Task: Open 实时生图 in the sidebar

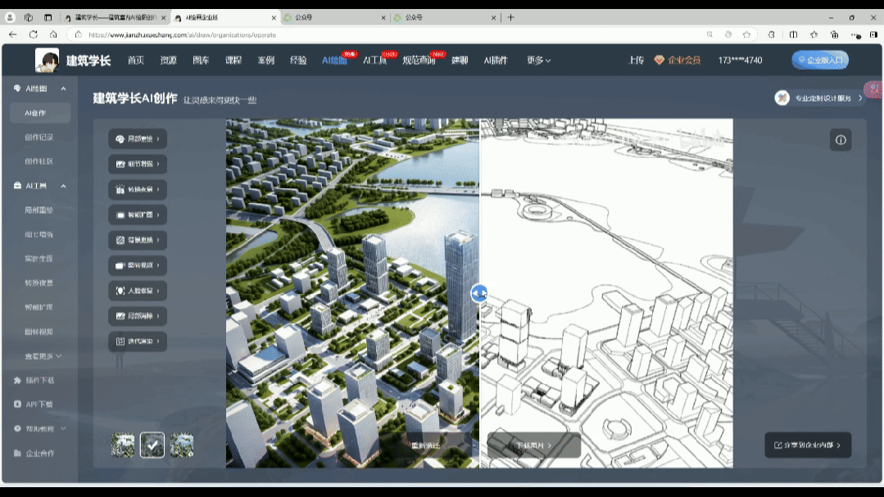Action: click(x=39, y=259)
